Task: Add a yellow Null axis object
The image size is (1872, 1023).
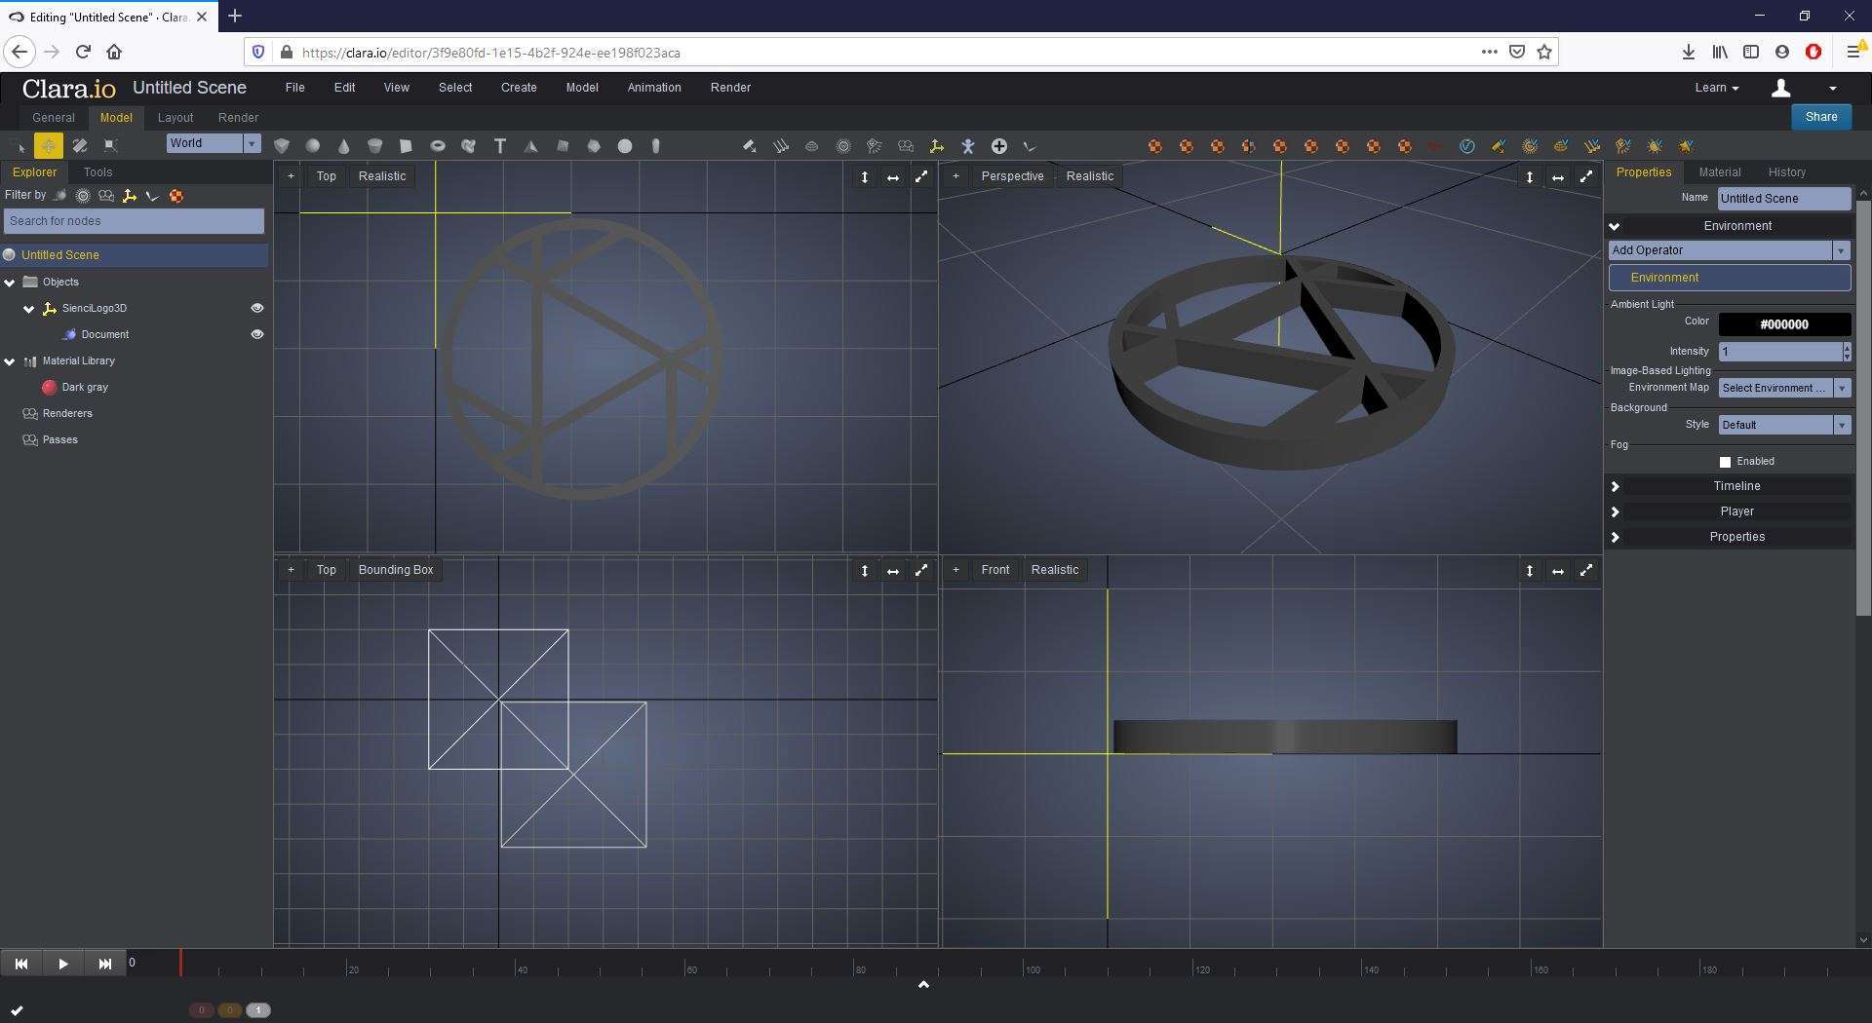Action: coord(937,146)
